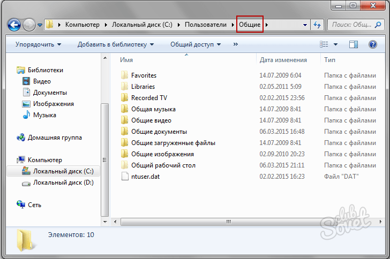The width and height of the screenshot is (390, 259).
Task: Change view with the view icon
Action: [324, 44]
